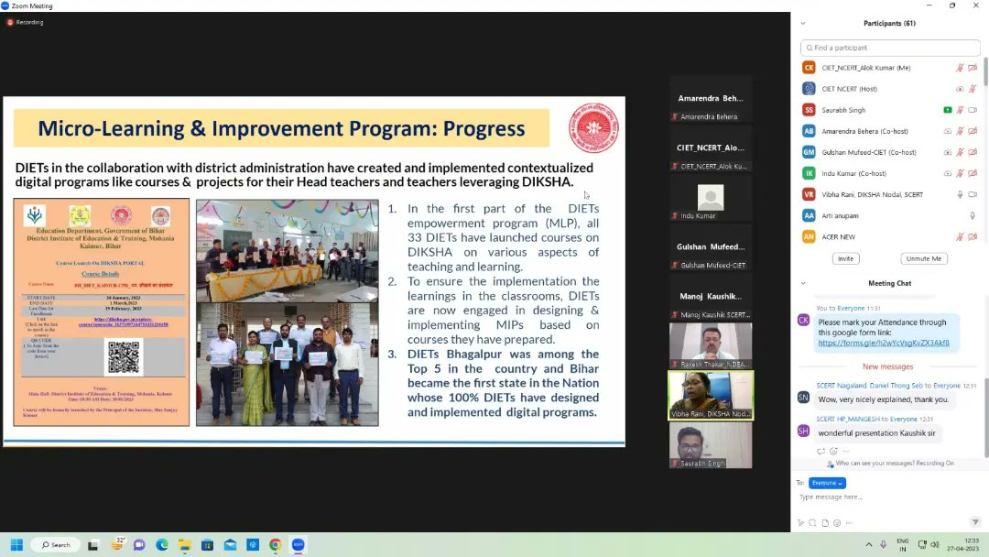Click the AB avatar of Amarendra Behera
The image size is (989, 557).
coord(809,131)
